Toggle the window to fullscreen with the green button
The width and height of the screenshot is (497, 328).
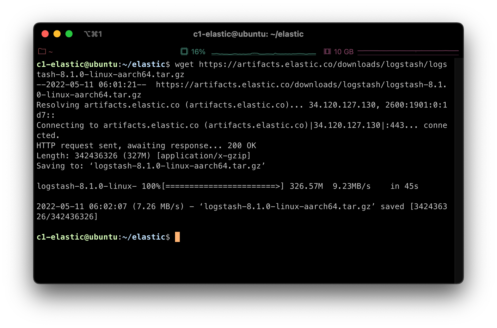coord(69,34)
